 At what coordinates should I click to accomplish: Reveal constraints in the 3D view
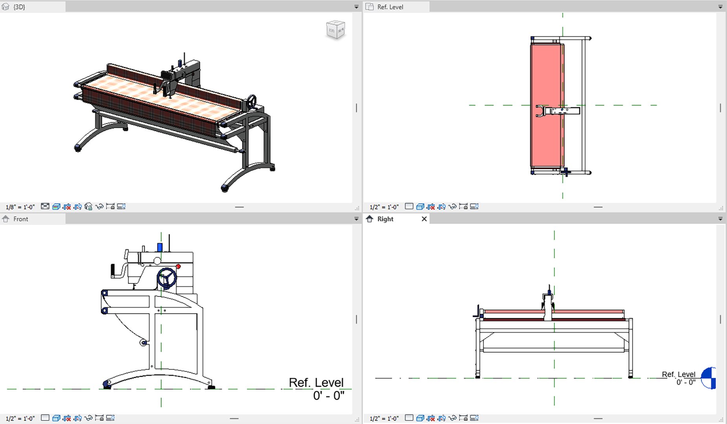(110, 207)
